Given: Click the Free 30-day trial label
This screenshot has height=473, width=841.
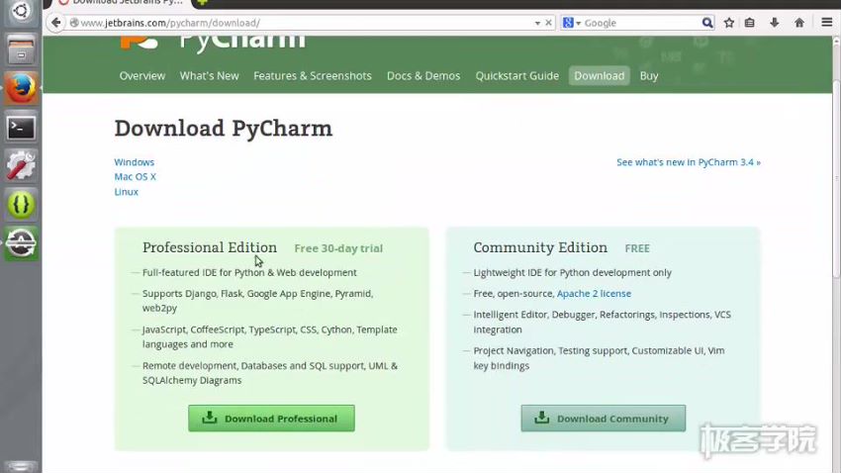Looking at the screenshot, I should pyautogui.click(x=338, y=248).
